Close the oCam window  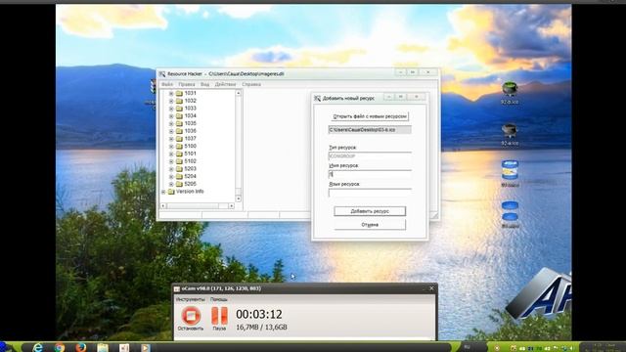(x=431, y=288)
